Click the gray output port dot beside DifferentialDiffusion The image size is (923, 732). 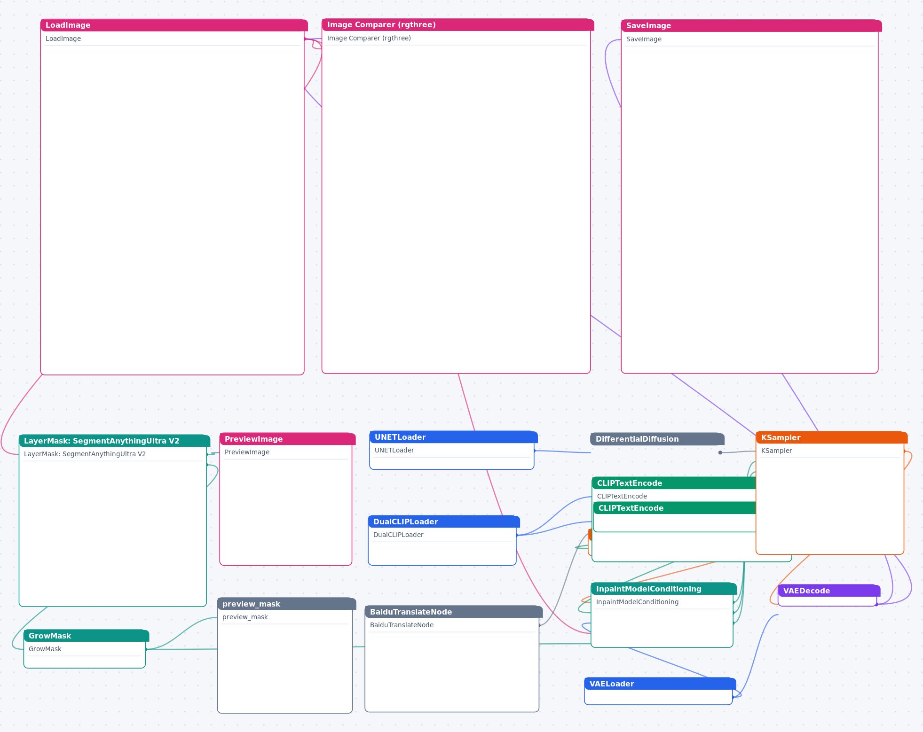pyautogui.click(x=720, y=452)
